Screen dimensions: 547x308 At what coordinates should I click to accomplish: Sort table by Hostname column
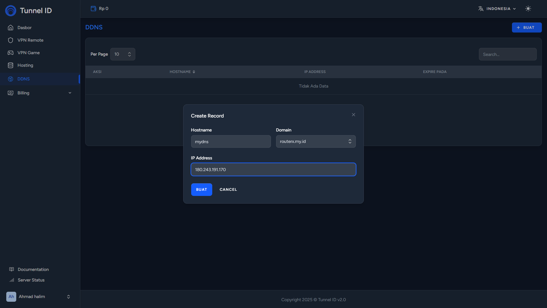[182, 72]
